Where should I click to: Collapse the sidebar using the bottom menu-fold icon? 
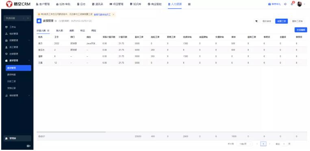(28, 146)
